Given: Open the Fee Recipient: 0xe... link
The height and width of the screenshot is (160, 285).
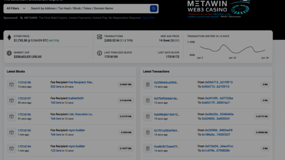Looking at the screenshot, I should (x=81, y=82).
